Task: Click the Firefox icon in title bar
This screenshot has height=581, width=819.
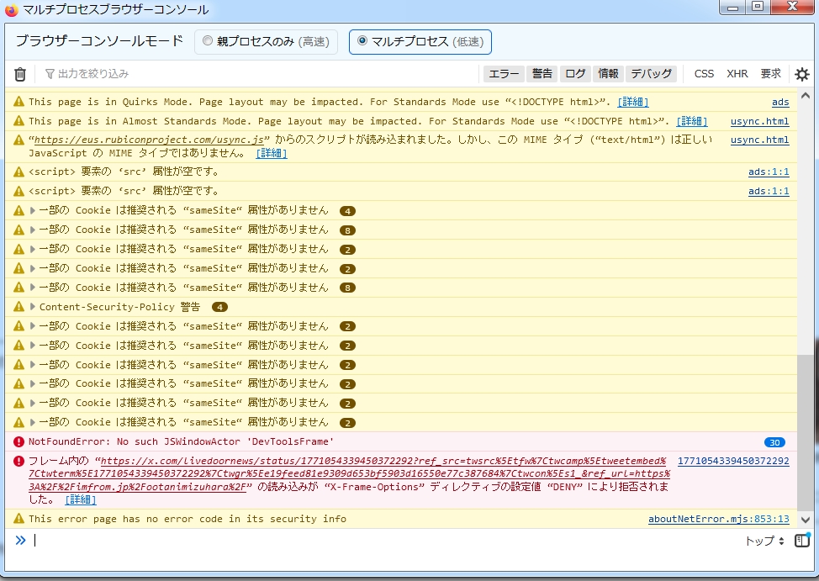Action: point(12,10)
